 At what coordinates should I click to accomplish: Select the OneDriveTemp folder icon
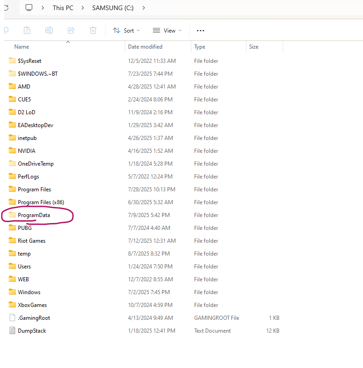click(x=12, y=163)
